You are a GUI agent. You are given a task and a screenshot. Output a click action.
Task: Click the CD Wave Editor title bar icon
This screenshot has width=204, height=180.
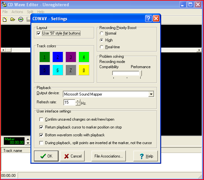(x=4, y=5)
